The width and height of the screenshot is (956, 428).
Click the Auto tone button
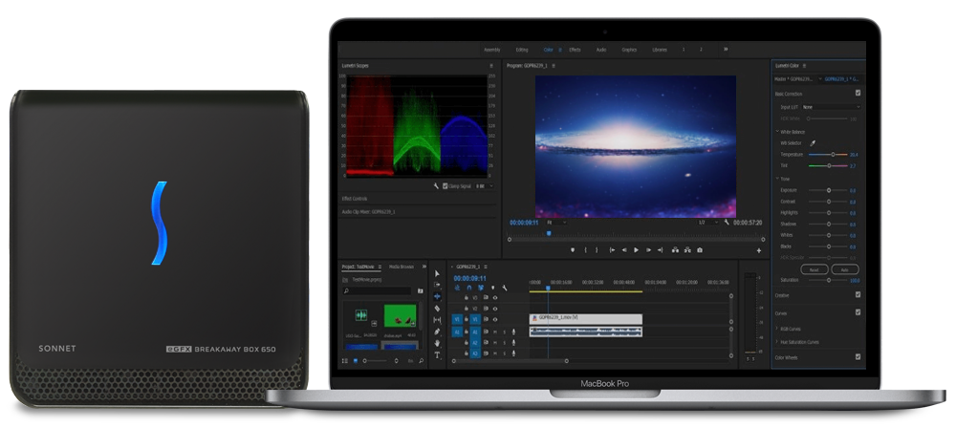845,269
